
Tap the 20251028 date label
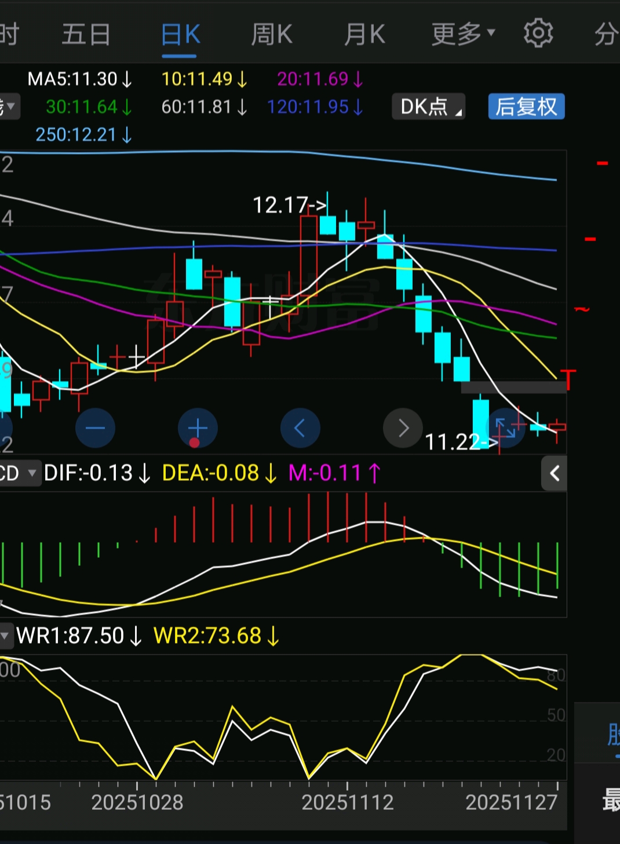click(x=137, y=802)
